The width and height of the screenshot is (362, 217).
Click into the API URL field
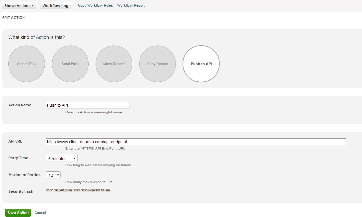point(196,142)
